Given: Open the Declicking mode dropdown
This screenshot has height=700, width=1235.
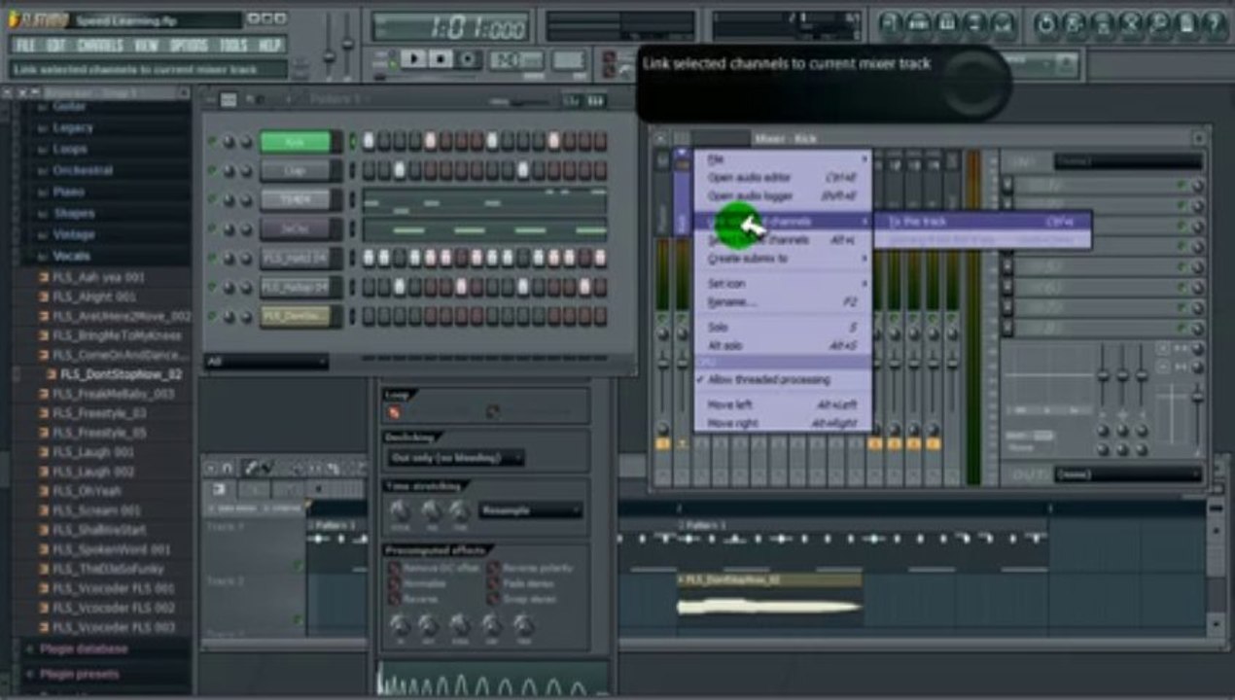Looking at the screenshot, I should pyautogui.click(x=455, y=458).
